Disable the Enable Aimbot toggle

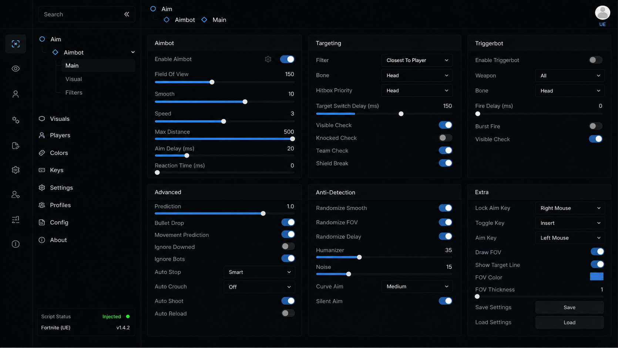coord(287,59)
